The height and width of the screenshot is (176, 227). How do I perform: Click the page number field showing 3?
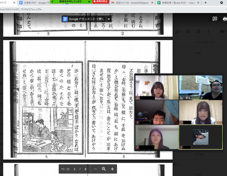74,169
